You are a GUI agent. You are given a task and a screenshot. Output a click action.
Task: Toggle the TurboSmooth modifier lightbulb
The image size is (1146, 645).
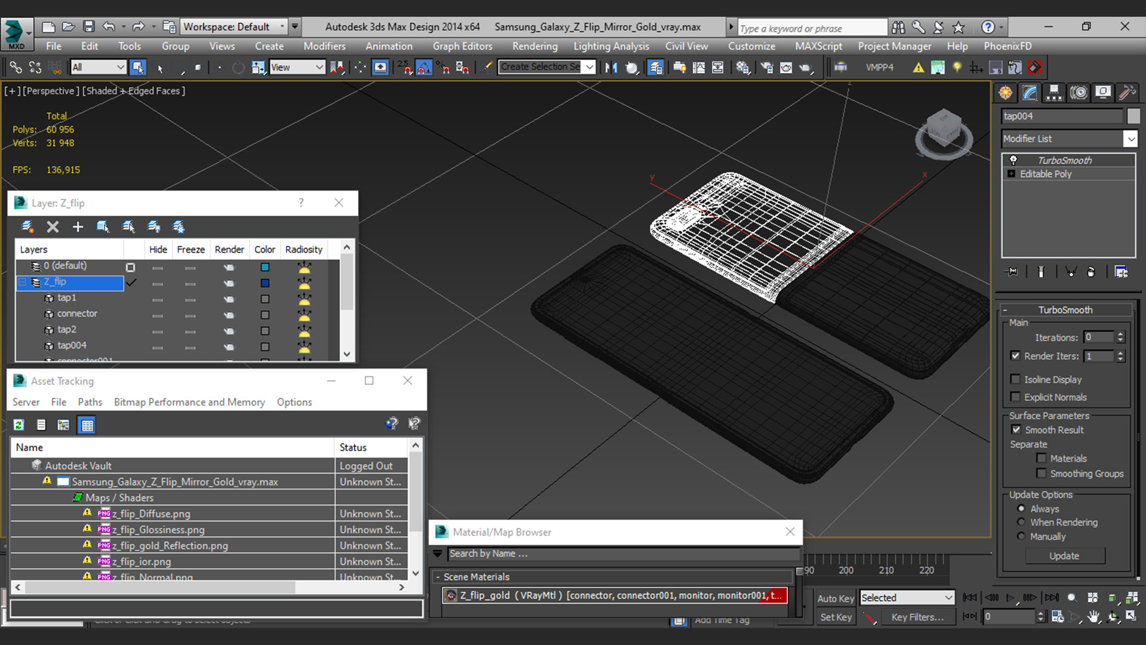(1013, 160)
